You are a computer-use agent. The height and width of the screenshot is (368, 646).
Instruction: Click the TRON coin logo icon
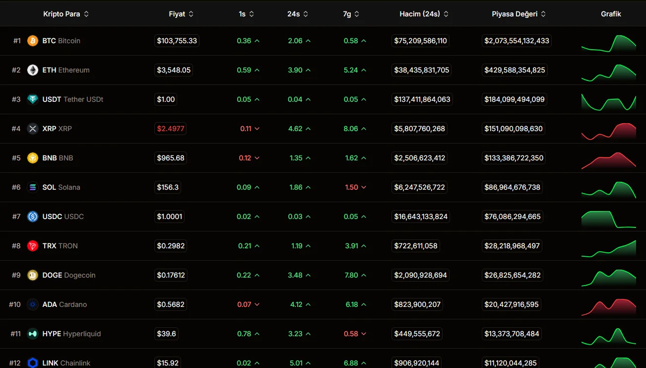point(33,246)
